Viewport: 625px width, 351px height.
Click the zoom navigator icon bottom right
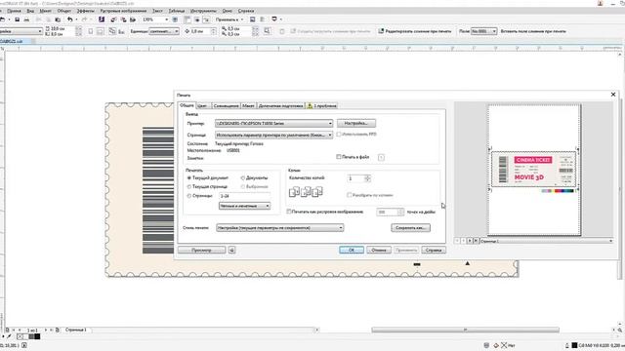tap(620, 330)
